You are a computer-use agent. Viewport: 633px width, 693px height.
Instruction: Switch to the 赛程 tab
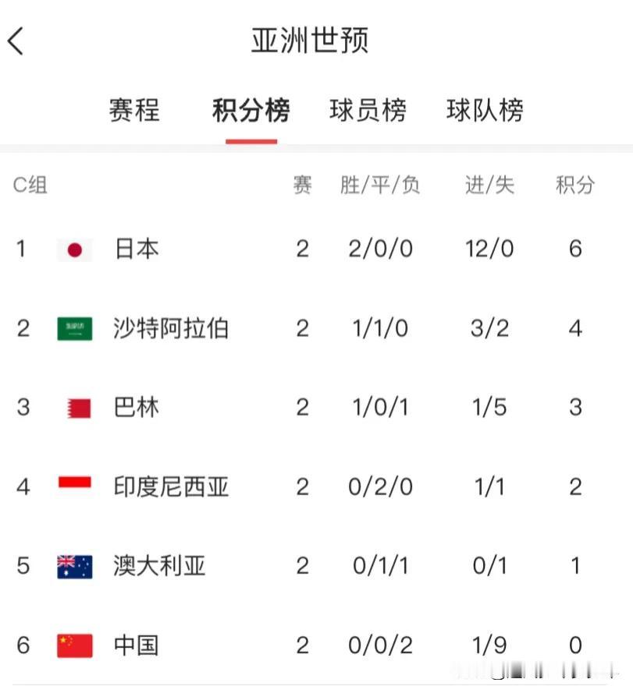(134, 110)
